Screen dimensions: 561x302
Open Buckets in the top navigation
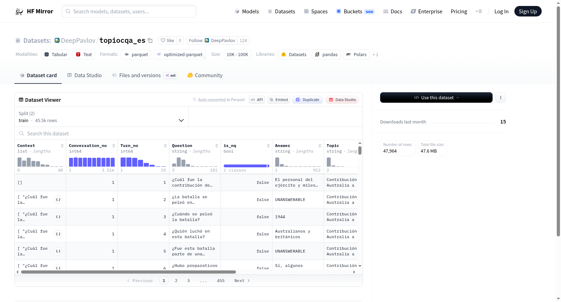(x=355, y=12)
